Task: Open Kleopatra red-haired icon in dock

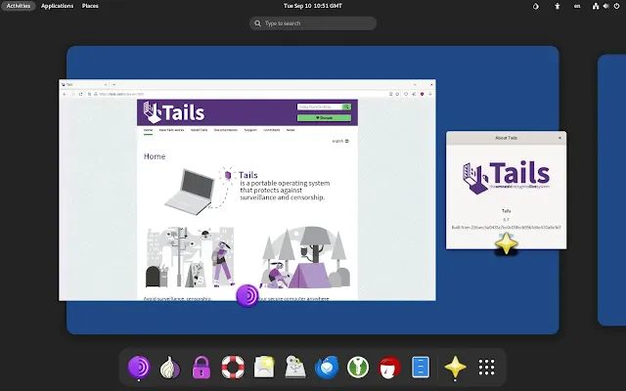Action: (x=389, y=368)
